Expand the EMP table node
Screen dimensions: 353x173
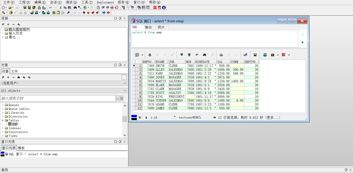point(6,124)
